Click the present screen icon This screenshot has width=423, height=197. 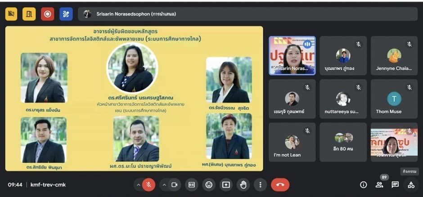point(225,184)
